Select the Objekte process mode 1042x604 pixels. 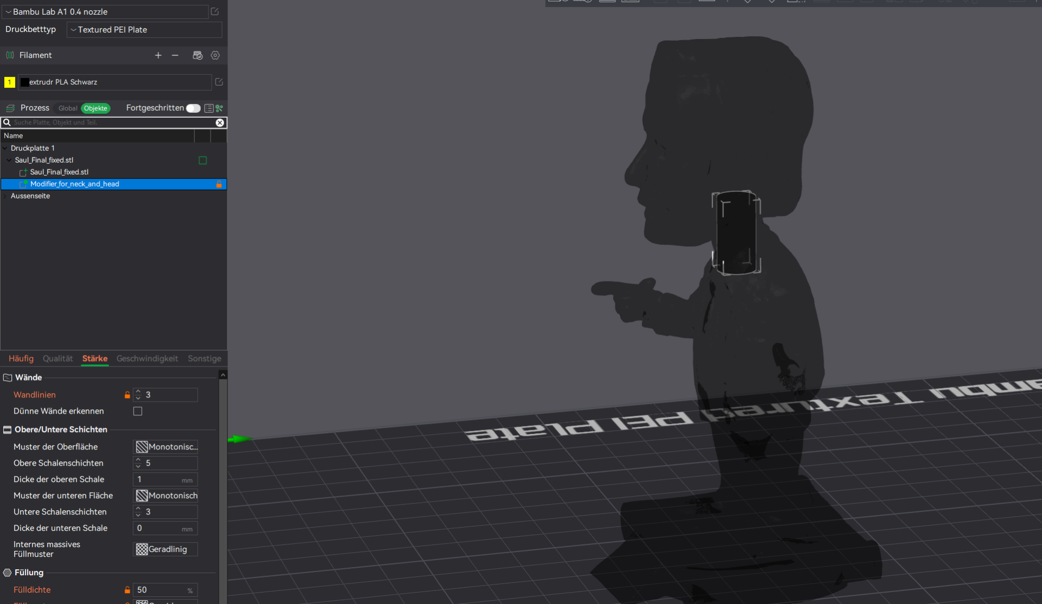point(96,108)
